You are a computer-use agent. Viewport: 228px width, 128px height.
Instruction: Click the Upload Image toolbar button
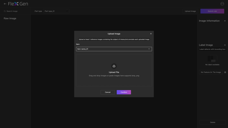(190, 11)
